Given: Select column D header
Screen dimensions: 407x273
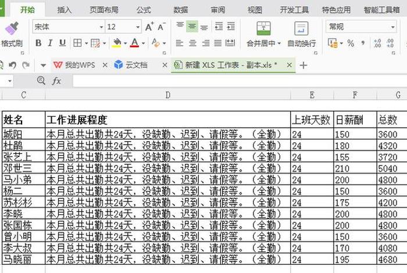Looking at the screenshot, I should 167,95.
